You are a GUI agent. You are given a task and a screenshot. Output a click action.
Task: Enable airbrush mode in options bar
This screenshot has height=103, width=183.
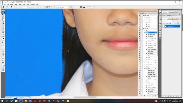(47, 7)
